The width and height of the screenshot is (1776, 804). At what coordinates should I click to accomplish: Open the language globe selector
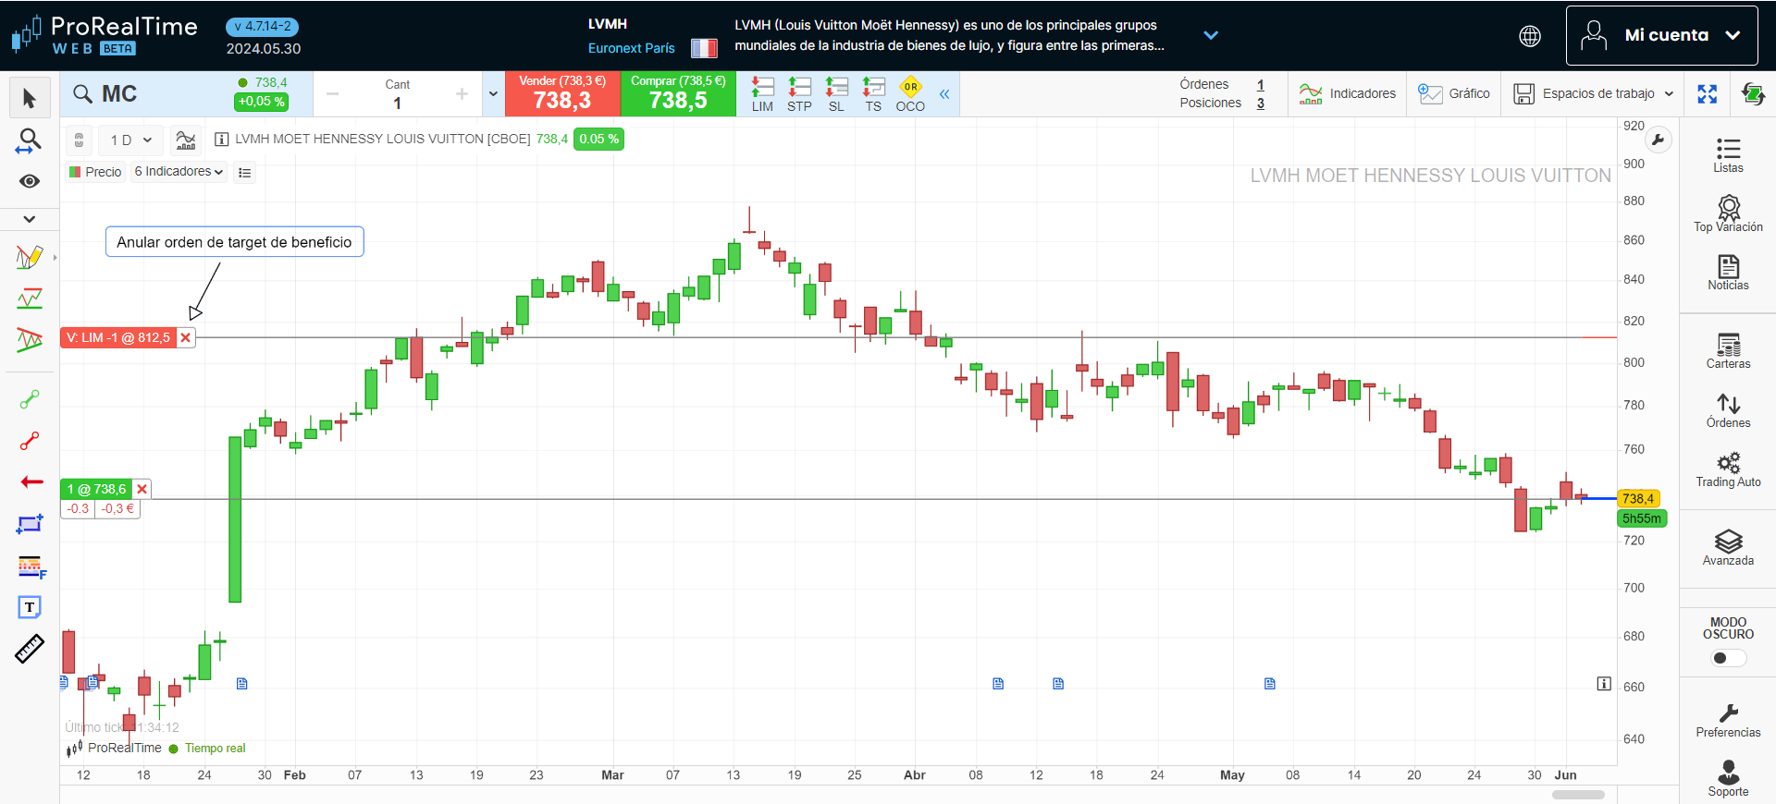point(1530,36)
